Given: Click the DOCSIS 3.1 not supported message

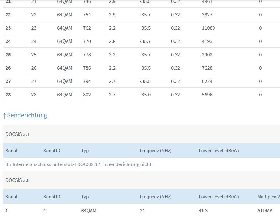Looking at the screenshot, I should pyautogui.click(x=79, y=164).
